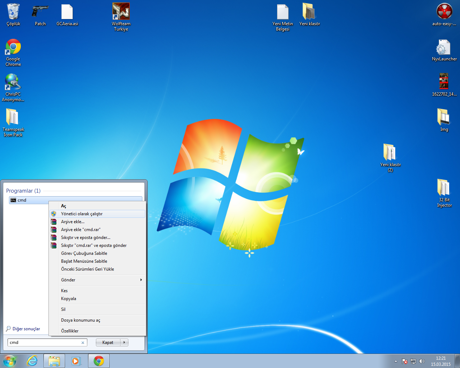Open Windows Media Player from taskbar
The height and width of the screenshot is (368, 460).
pos(76,361)
